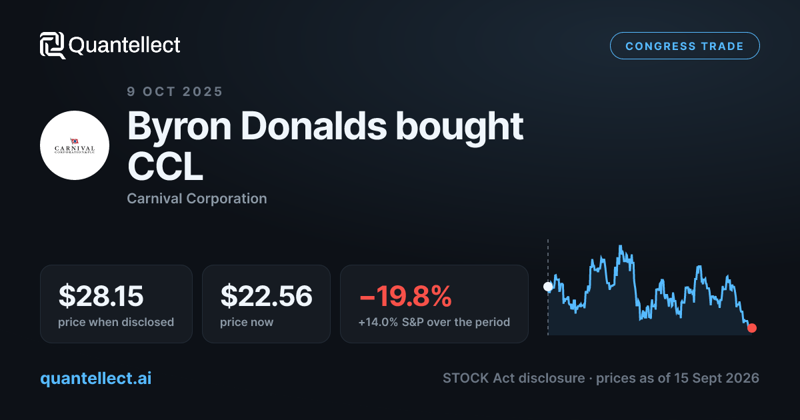
Task: Click the Quantellect brand name text
Action: click(x=125, y=45)
